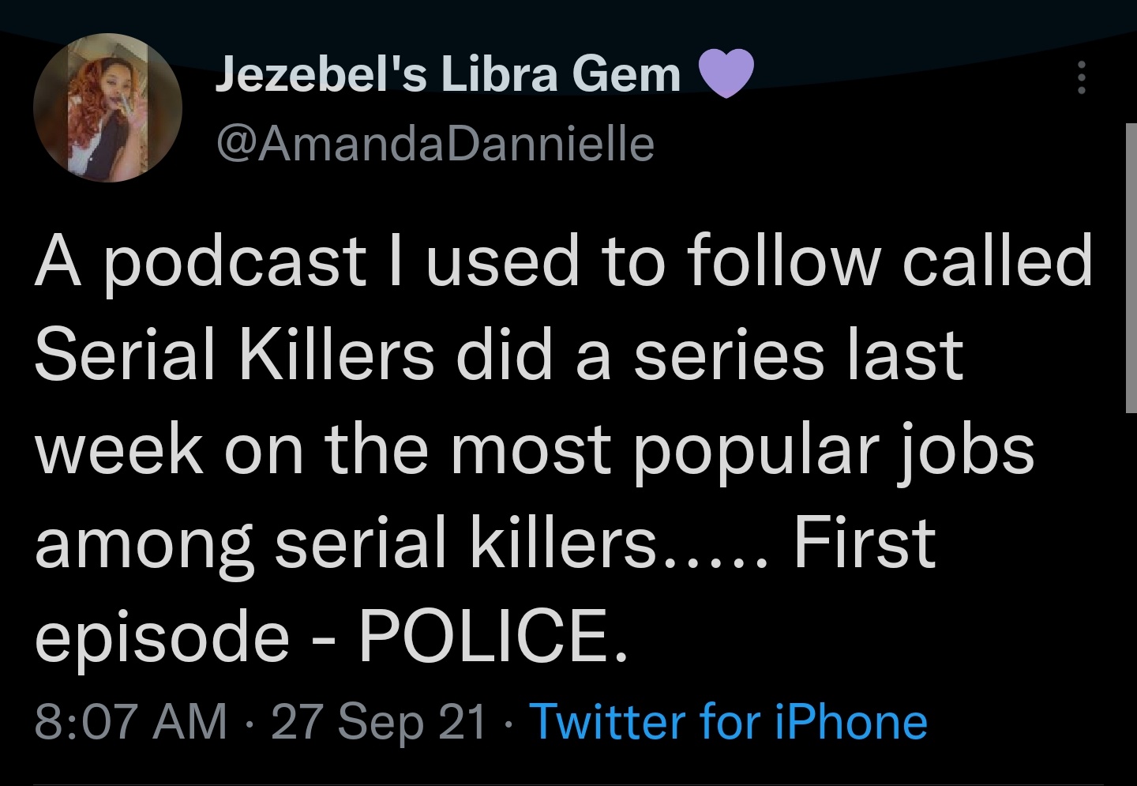
Task: Click the word week in the tweet
Action: (119, 449)
